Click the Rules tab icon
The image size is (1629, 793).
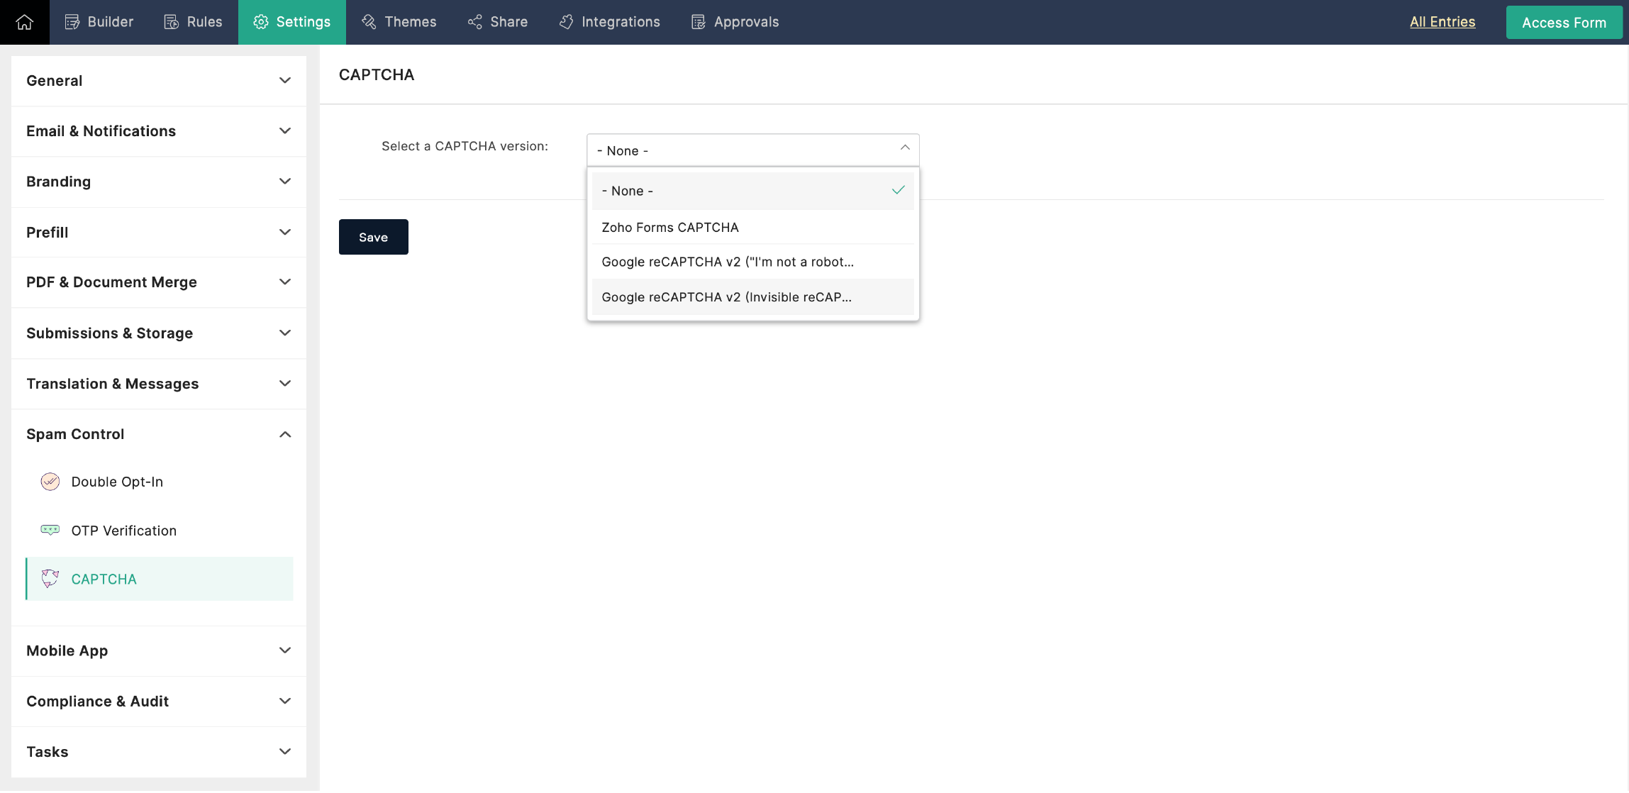pos(169,22)
